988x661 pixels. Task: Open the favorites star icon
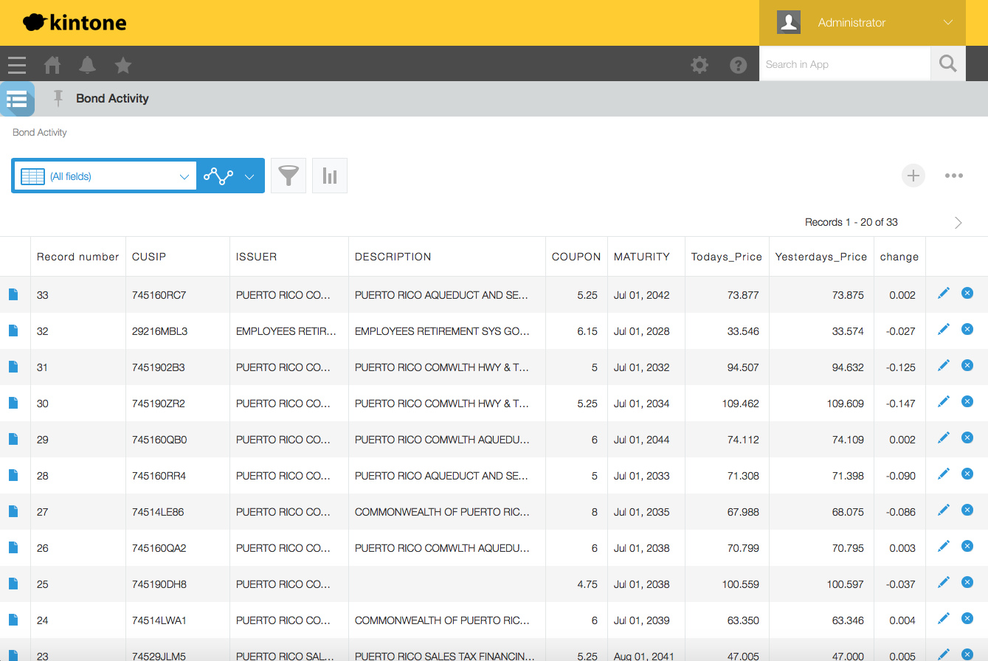123,66
